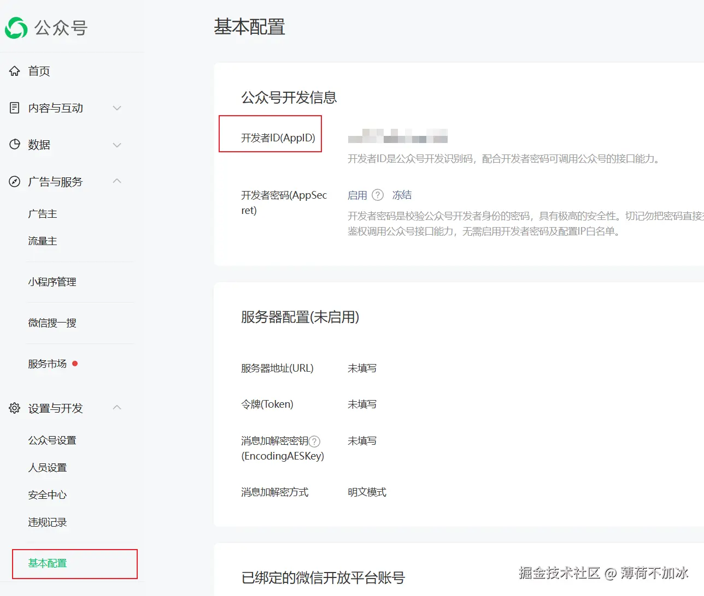Screen dimensions: 704x596
Task: Click the 明文模式 value
Action: (367, 492)
